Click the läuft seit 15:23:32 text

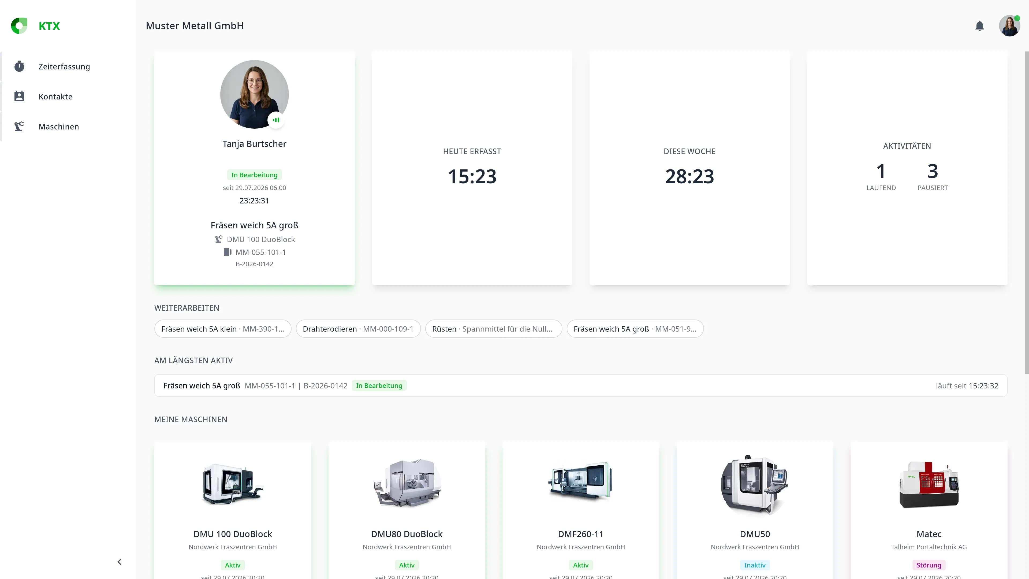pos(967,386)
